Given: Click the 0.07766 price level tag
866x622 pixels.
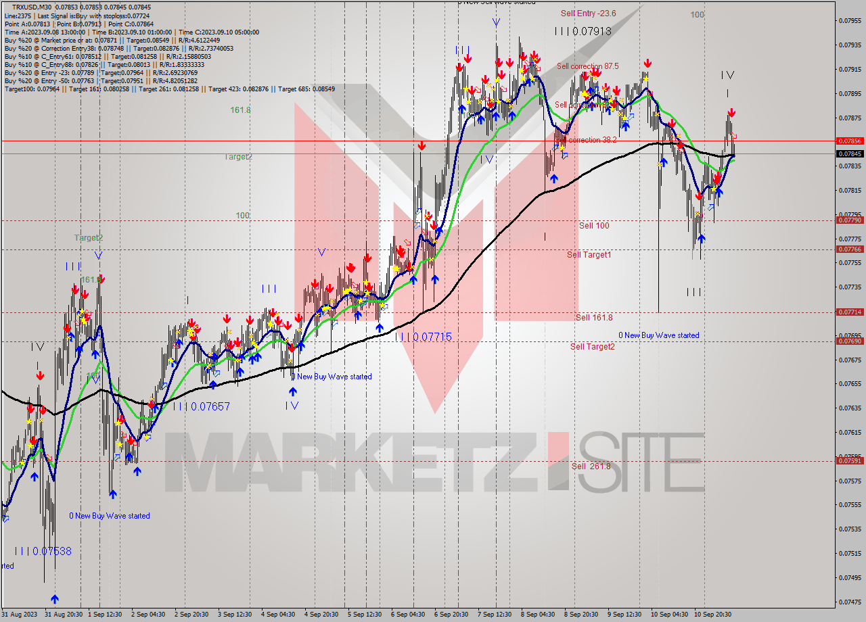Looking at the screenshot, I should coord(850,249).
